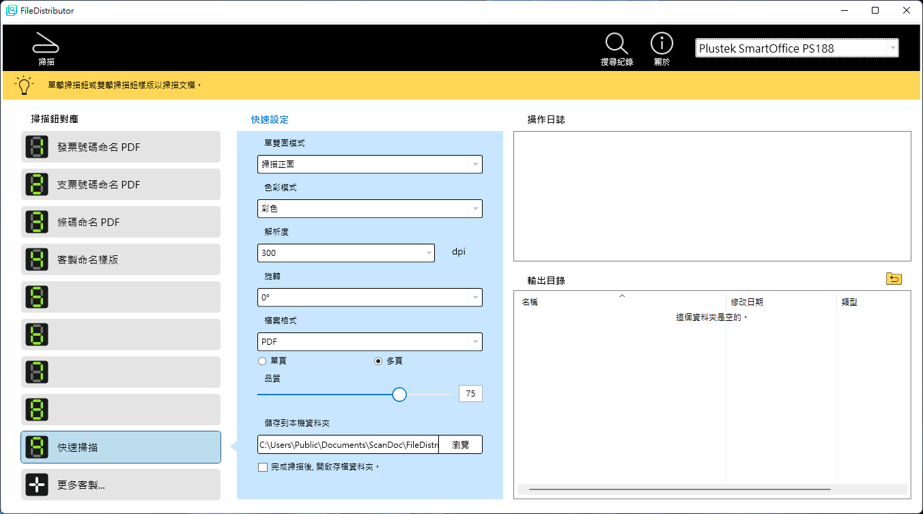Select the 條碼命名 PDF scan button
923x514 pixels.
121,222
